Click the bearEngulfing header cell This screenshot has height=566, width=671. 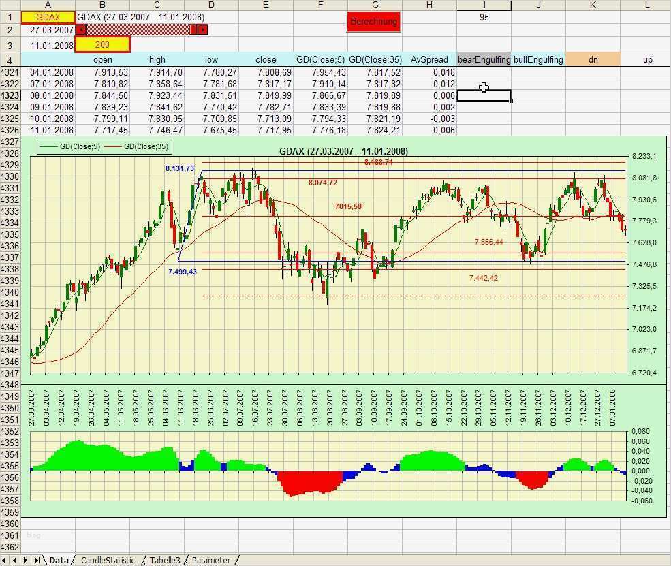click(x=484, y=59)
